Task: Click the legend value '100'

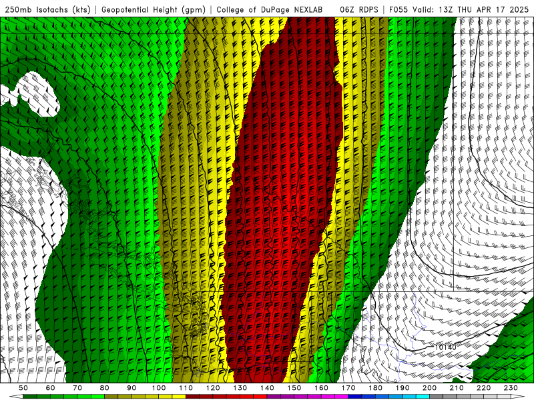Action: [159, 388]
